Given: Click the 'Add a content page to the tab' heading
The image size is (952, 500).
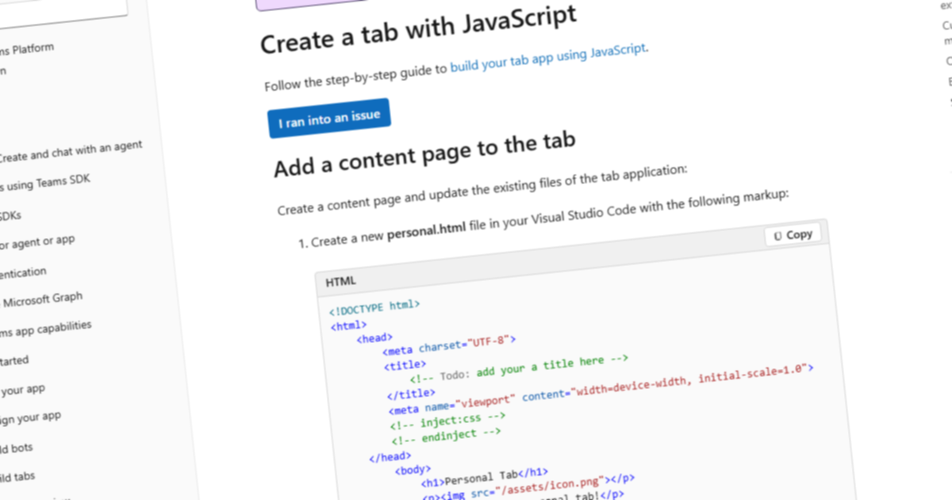Looking at the screenshot, I should coord(424,152).
